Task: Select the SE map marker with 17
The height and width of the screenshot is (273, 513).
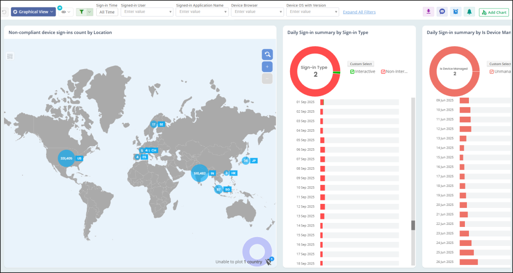Action: tap(154, 124)
